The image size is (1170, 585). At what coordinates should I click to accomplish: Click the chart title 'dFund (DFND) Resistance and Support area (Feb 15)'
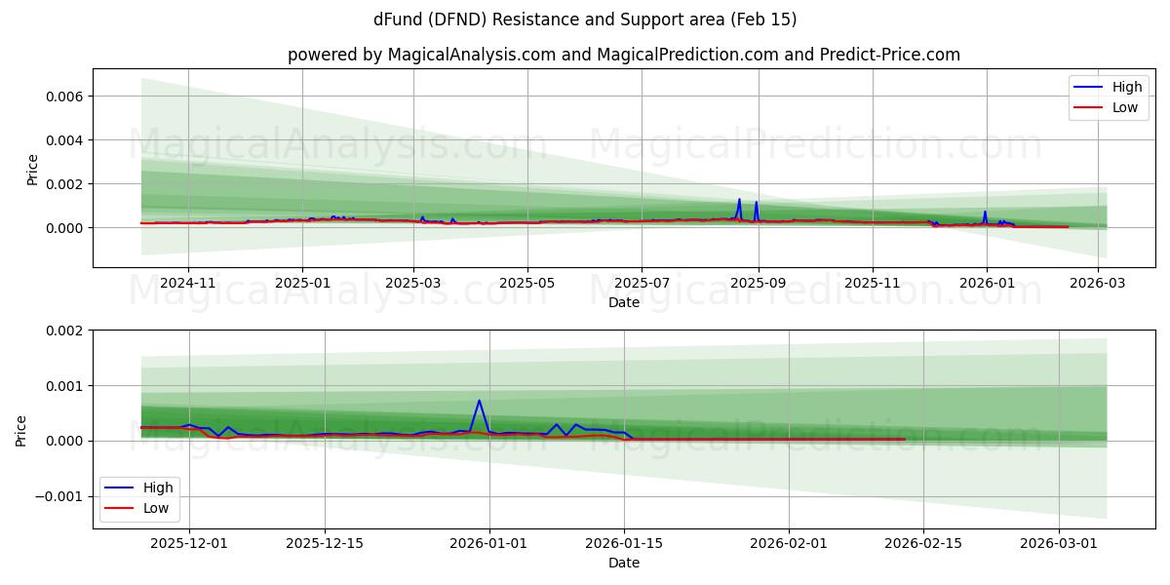[585, 19]
